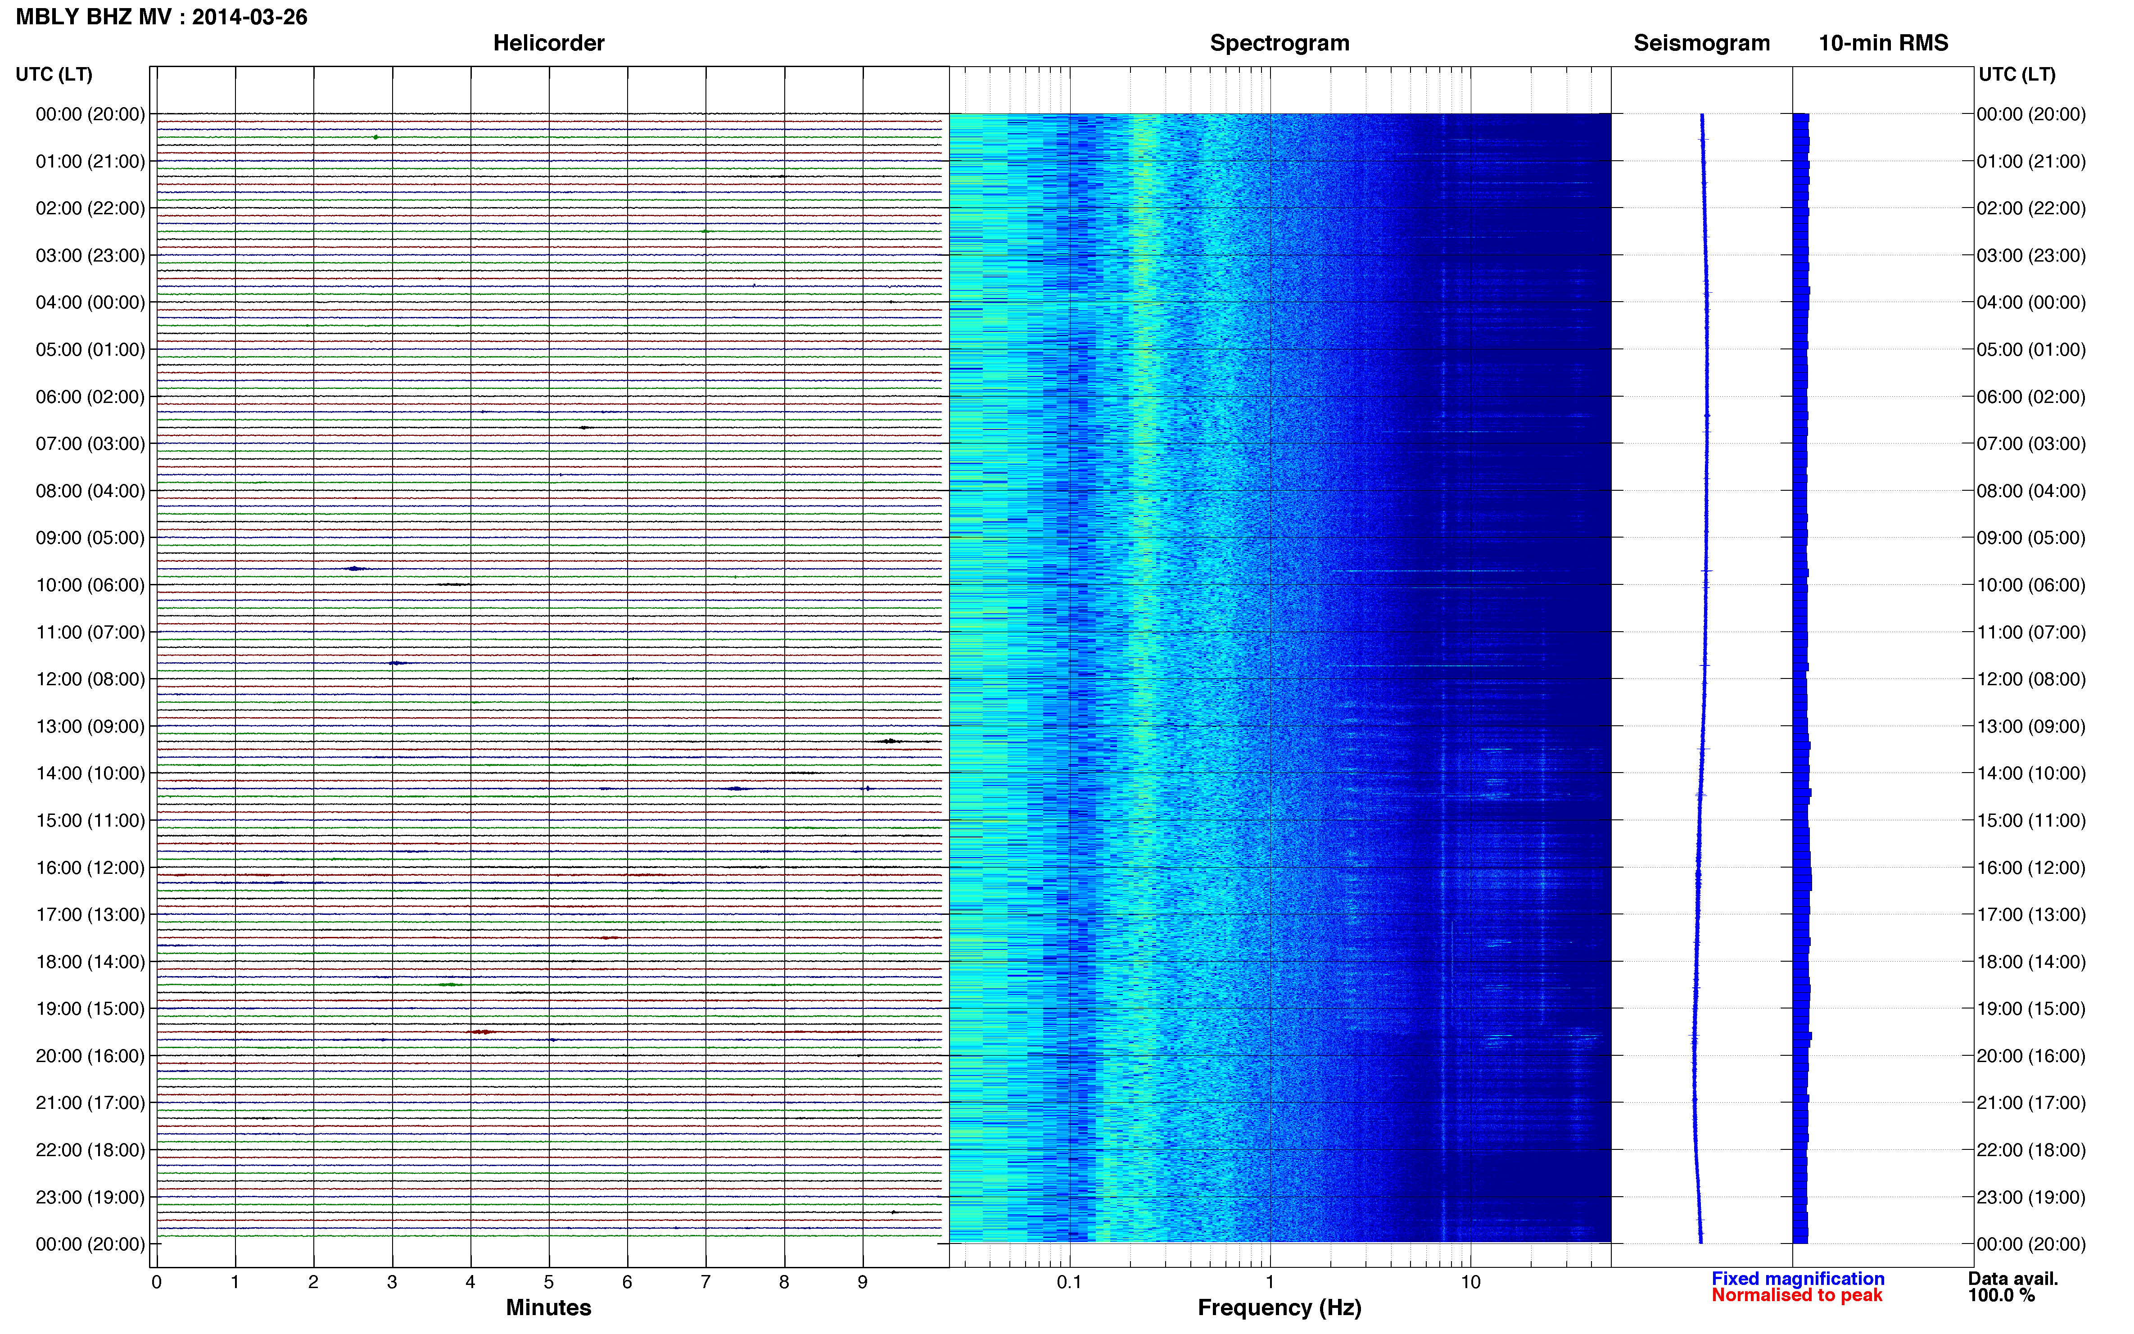The width and height of the screenshot is (2134, 1334).
Task: Click left time label 13:00 (09:00)
Action: pos(90,726)
